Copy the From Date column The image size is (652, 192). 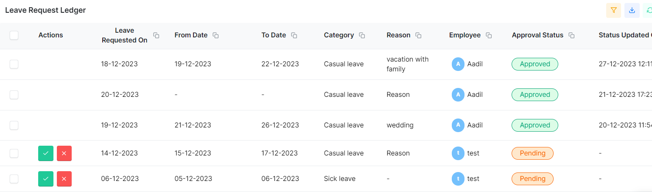click(x=215, y=36)
